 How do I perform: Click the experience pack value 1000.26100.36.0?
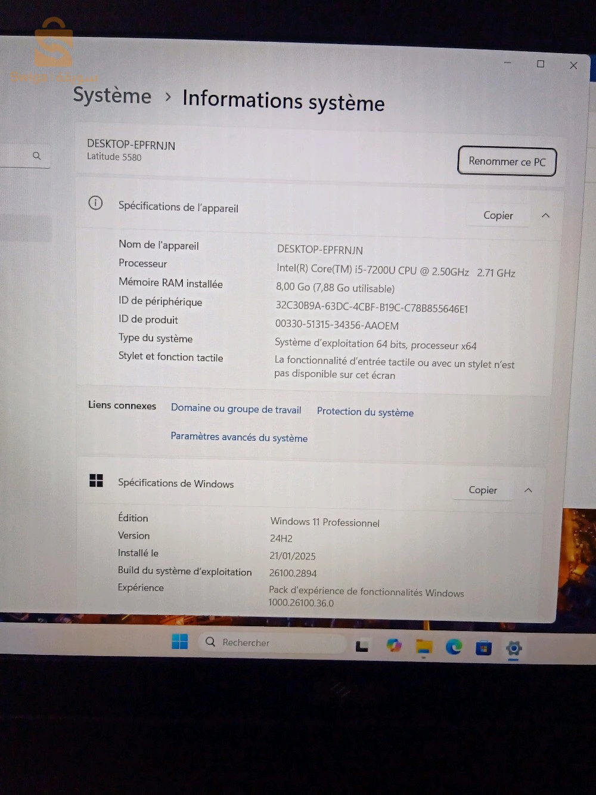[x=301, y=603]
